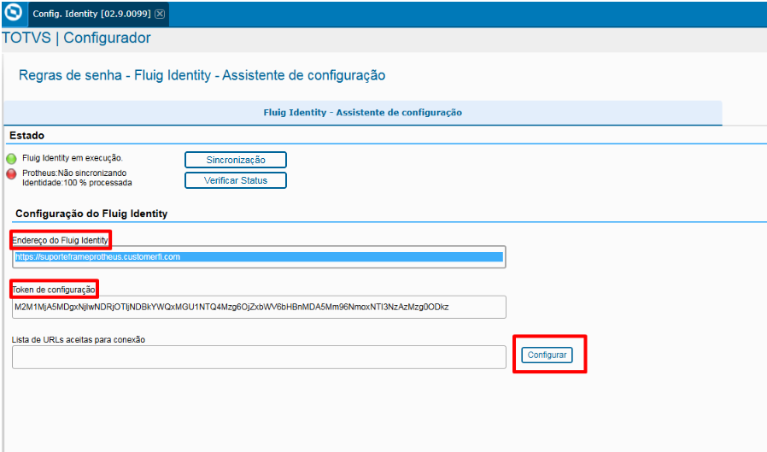
Task: Click the TOTVS | Configurador title
Action: click(76, 38)
